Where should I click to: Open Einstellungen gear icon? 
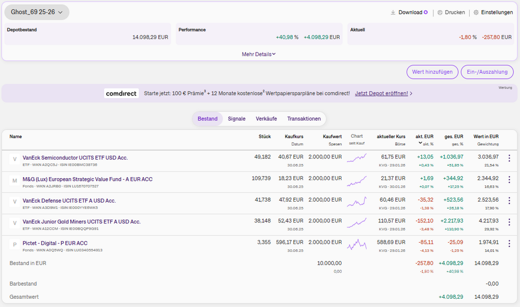[476, 12]
